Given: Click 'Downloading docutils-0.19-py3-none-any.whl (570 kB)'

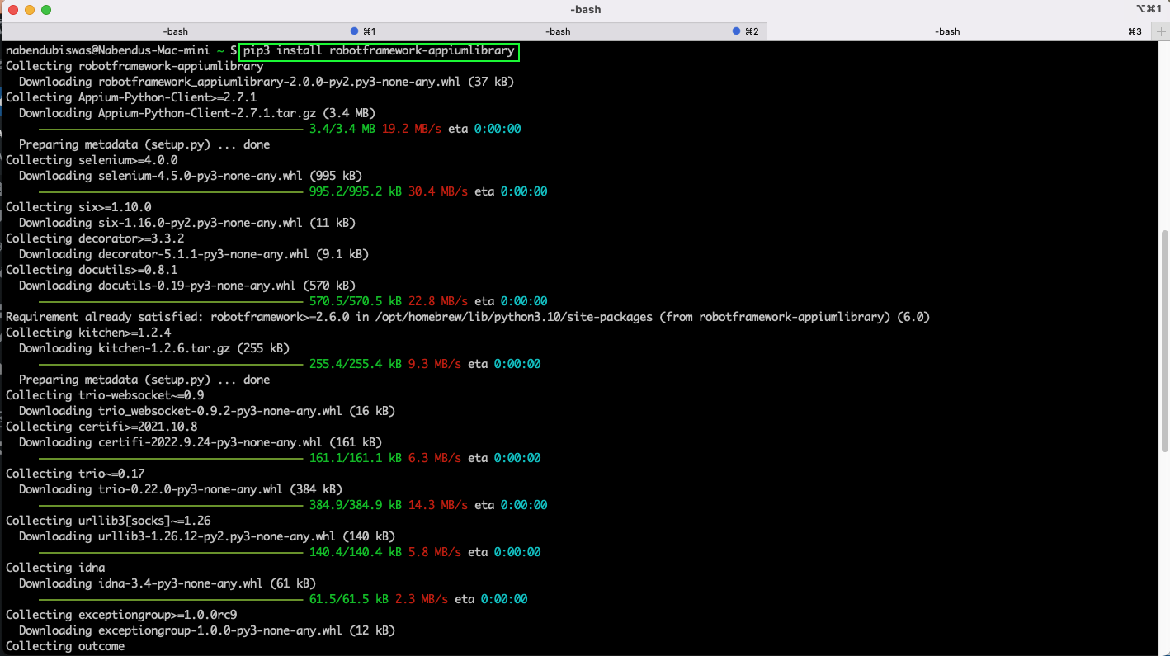Looking at the screenshot, I should tap(187, 286).
